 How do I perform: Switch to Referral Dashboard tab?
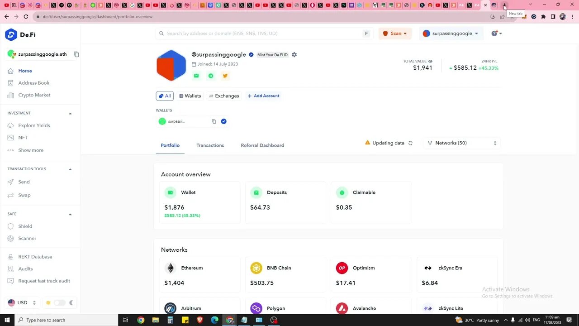pyautogui.click(x=262, y=145)
